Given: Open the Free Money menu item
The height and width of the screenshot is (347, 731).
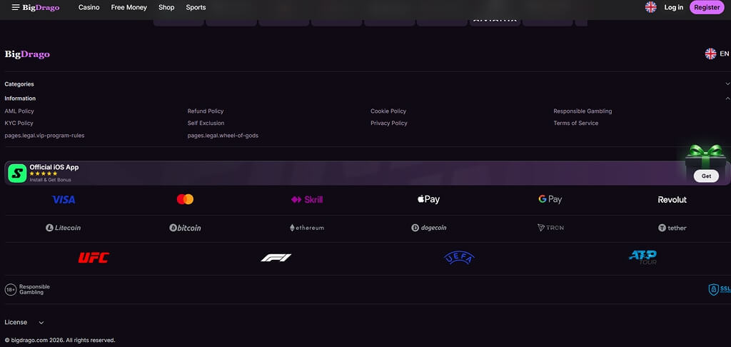Looking at the screenshot, I should [x=128, y=7].
